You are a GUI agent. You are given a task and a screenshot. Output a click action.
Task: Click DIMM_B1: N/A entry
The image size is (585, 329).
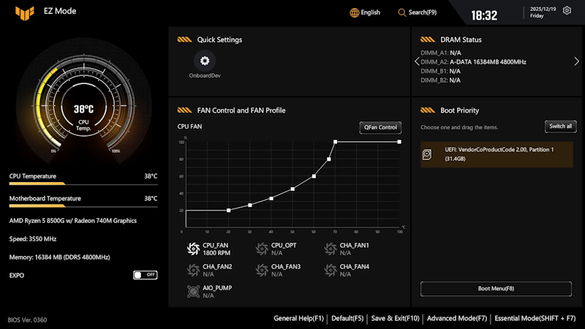coord(440,71)
